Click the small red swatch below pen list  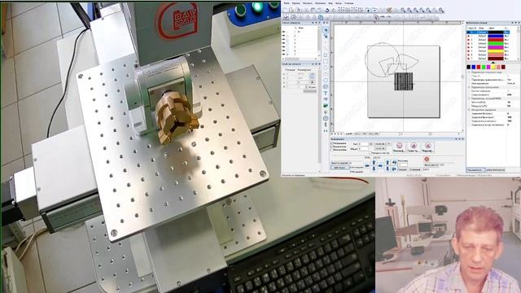click(479, 67)
